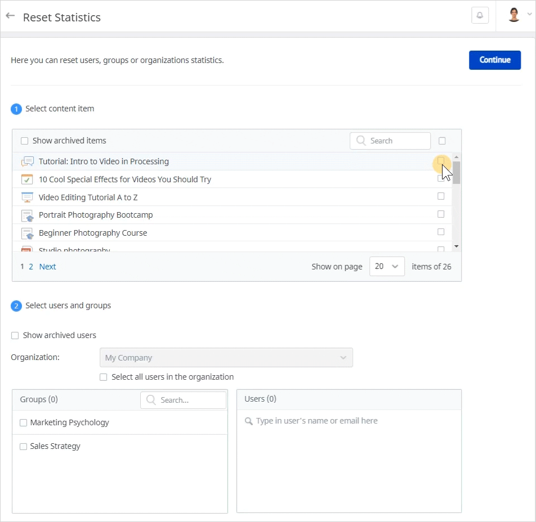Click the content list scrollbar down arrow
The image size is (536, 522).
click(456, 246)
